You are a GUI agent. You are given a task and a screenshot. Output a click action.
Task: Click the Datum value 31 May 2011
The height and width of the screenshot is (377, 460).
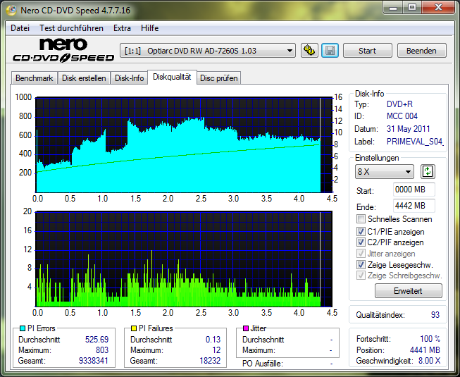pyautogui.click(x=408, y=129)
